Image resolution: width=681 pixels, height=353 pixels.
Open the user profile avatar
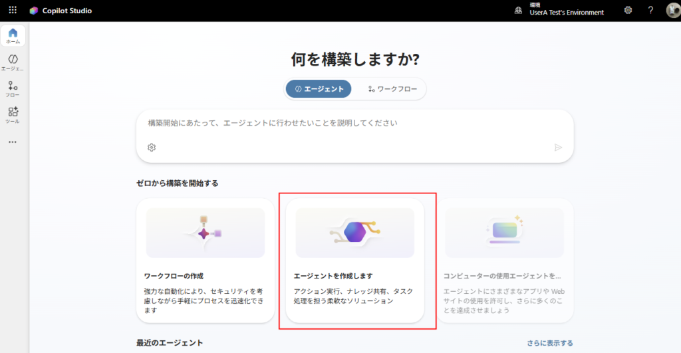[672, 11]
